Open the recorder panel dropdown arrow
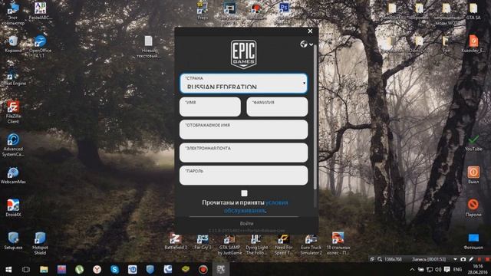The image size is (491, 276). (455, 259)
